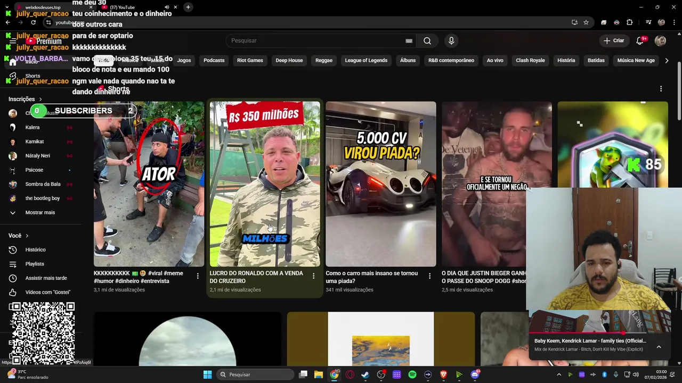Reload the page
The width and height of the screenshot is (682, 383).
tap(33, 22)
